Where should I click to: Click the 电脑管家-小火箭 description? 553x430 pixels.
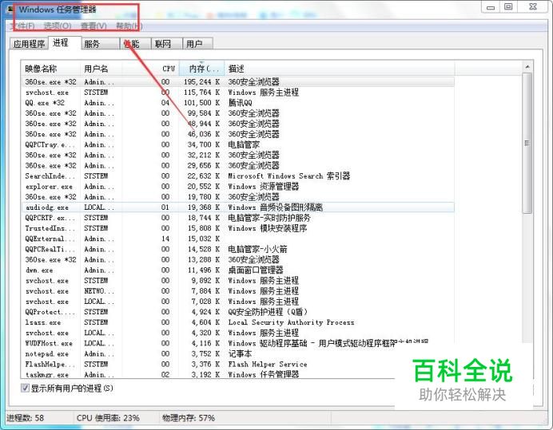point(257,249)
